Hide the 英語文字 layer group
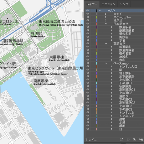144x144 pixels. (x=88, y=44)
